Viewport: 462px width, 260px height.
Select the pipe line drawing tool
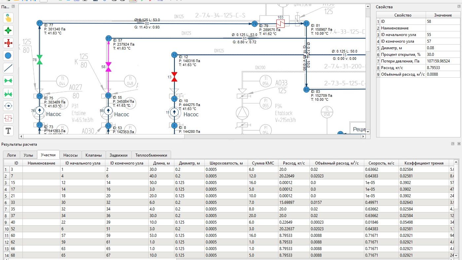point(8,68)
